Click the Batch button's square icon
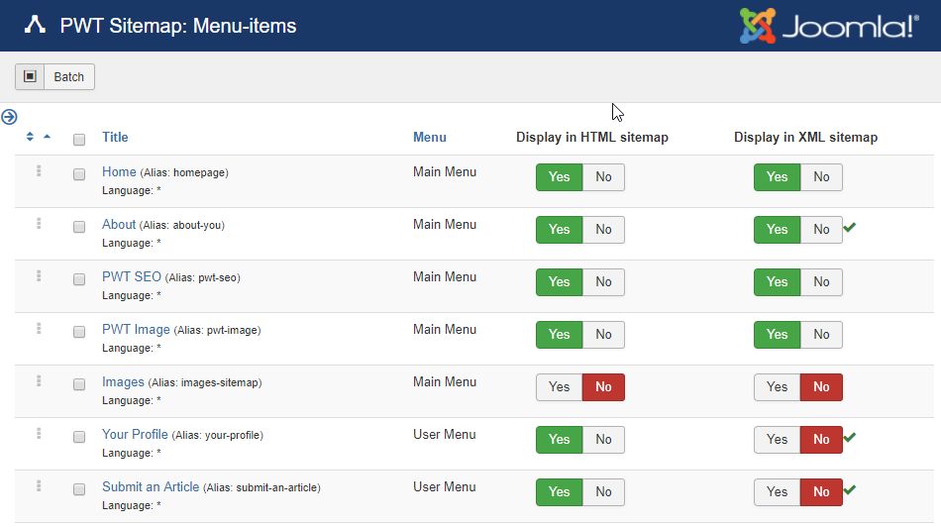 [x=30, y=76]
